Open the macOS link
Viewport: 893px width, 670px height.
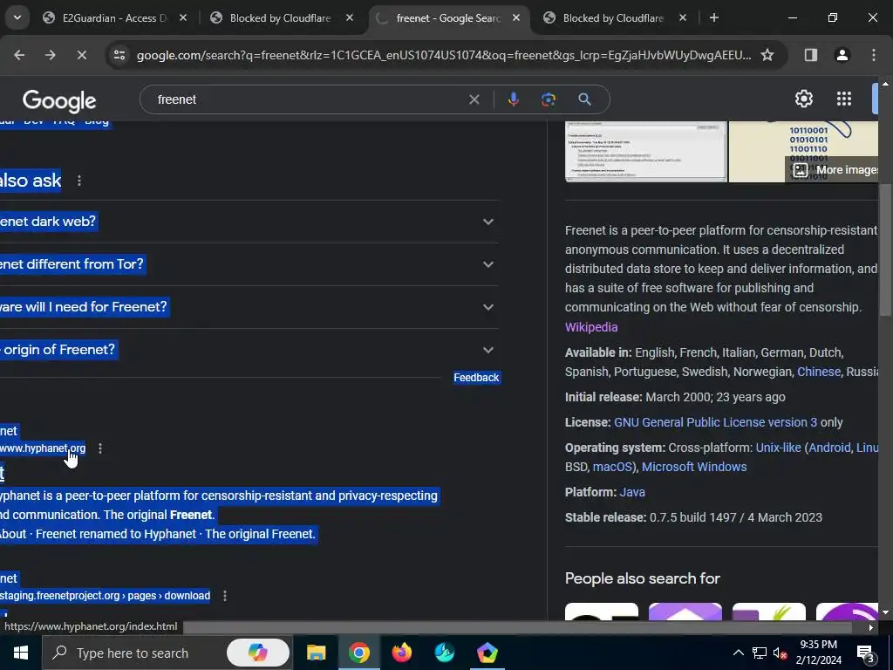[x=612, y=467]
